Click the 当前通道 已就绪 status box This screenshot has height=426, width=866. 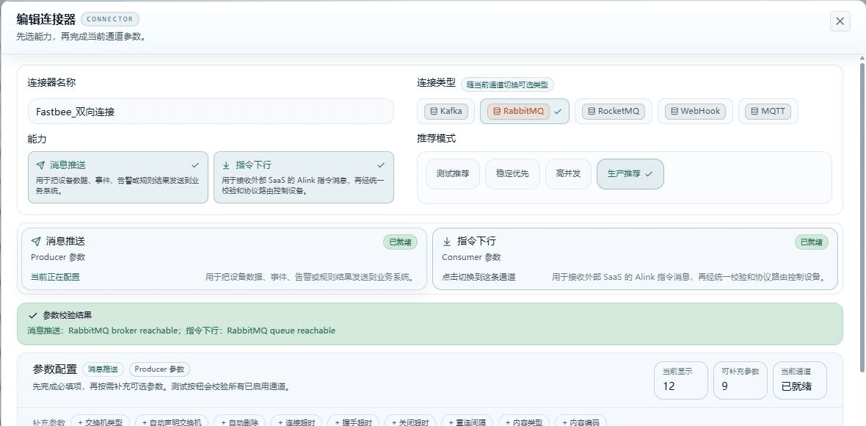coord(800,380)
